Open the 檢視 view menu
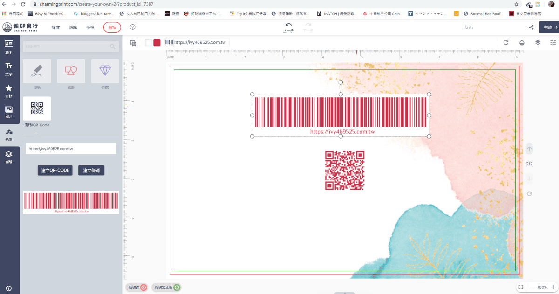The width and height of the screenshot is (559, 294). point(90,27)
